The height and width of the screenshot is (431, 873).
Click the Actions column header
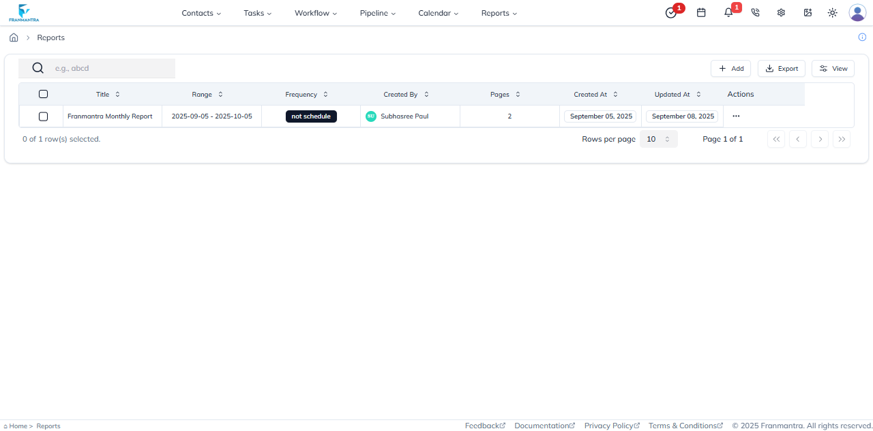(741, 94)
